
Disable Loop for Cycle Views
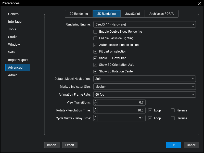point(150,118)
